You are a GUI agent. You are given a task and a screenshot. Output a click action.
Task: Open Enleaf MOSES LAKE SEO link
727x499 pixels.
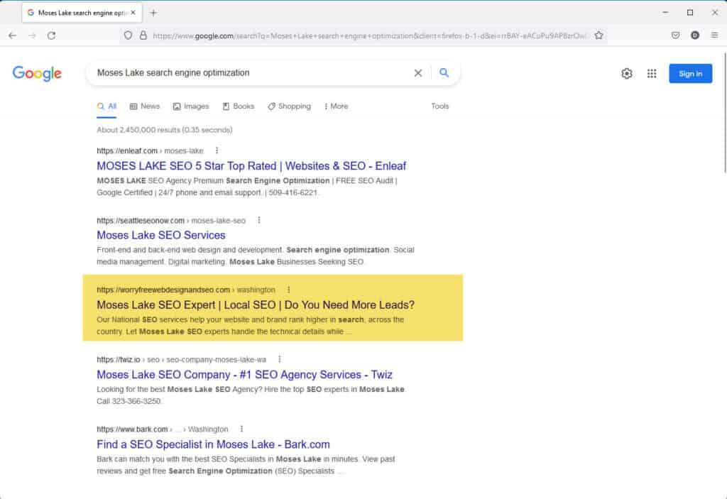pyautogui.click(x=251, y=166)
